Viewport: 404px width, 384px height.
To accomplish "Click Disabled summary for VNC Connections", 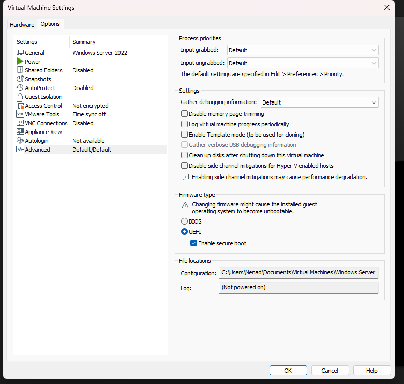I will (83, 123).
